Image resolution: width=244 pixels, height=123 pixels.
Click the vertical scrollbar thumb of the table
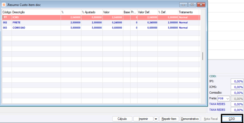[203, 56]
